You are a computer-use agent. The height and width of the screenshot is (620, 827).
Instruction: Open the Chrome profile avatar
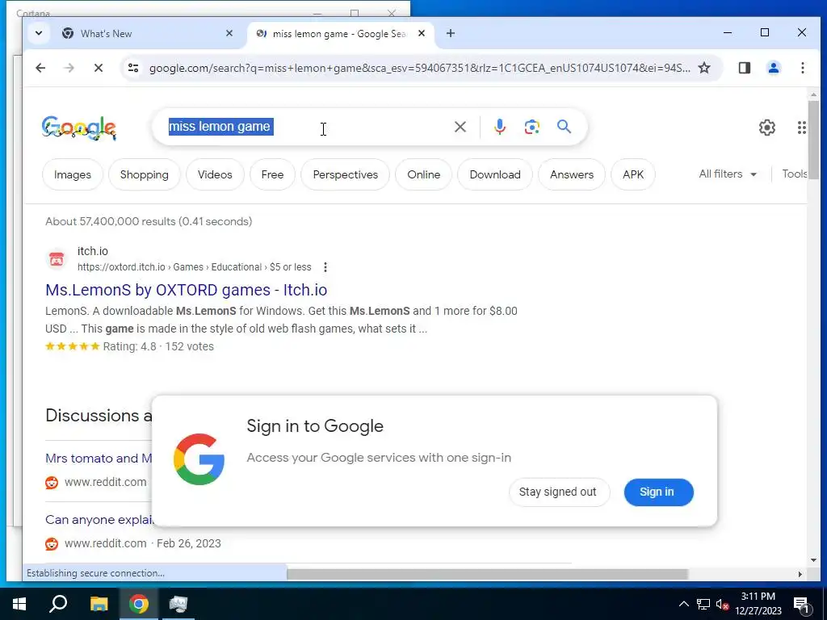pos(774,68)
